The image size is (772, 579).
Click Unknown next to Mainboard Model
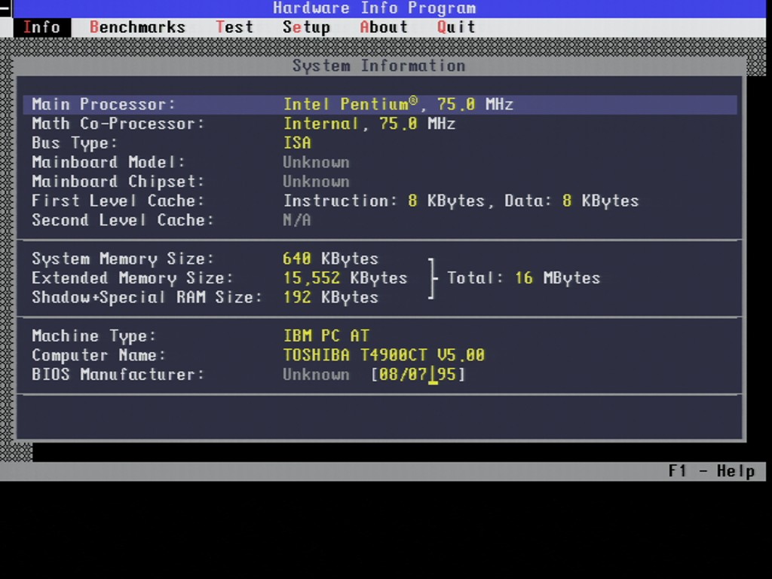tap(316, 162)
